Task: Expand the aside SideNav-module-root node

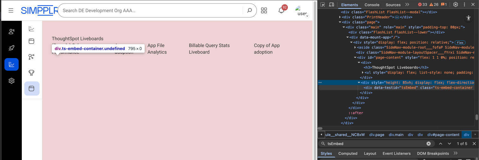Action: click(x=355, y=47)
